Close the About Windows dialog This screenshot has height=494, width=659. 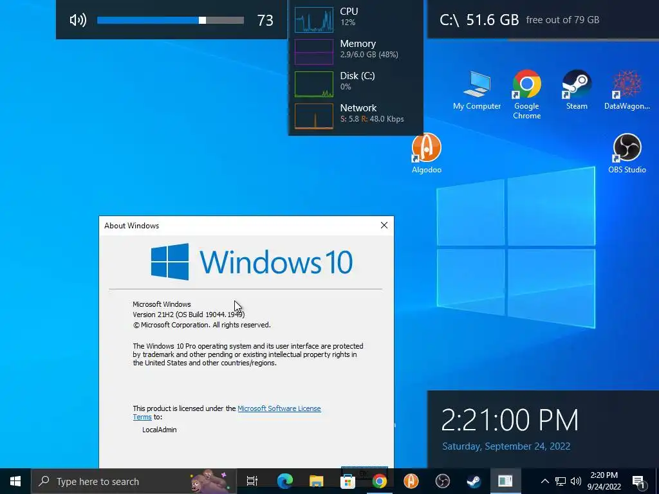384,225
